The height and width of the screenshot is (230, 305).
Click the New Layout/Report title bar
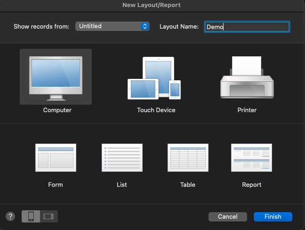tap(152, 5)
